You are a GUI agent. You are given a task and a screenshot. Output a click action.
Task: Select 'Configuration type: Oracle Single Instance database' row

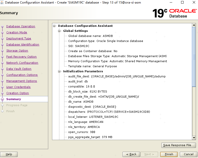tap(106, 41)
